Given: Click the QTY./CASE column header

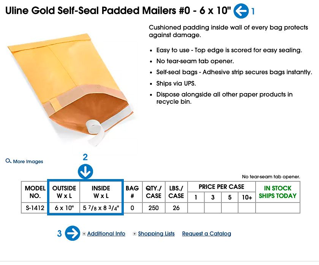Looking at the screenshot, I should tap(153, 192).
